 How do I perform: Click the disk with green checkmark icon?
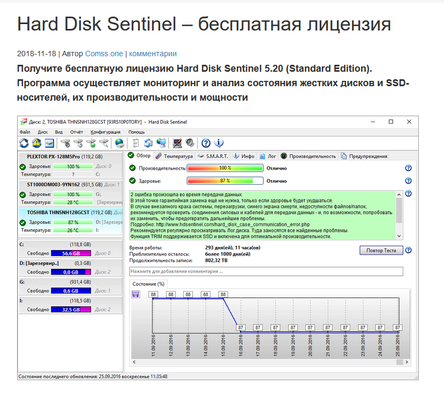(x=91, y=143)
